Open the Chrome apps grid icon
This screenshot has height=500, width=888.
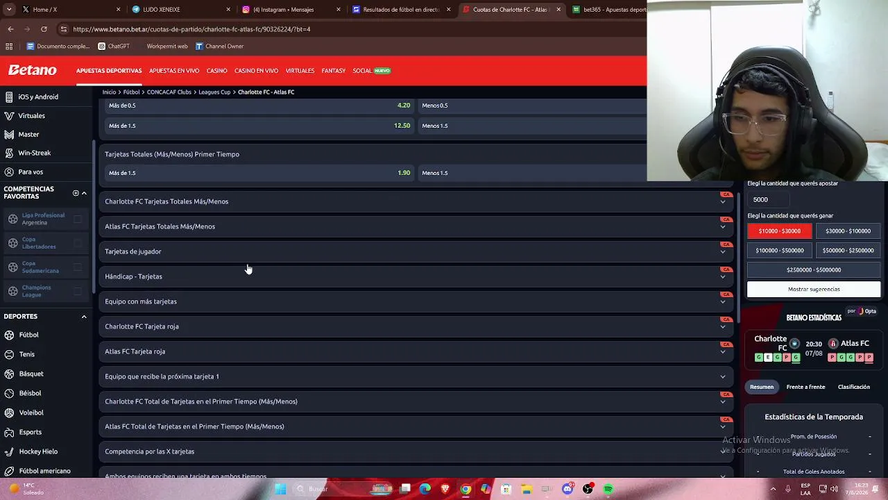tap(9, 47)
